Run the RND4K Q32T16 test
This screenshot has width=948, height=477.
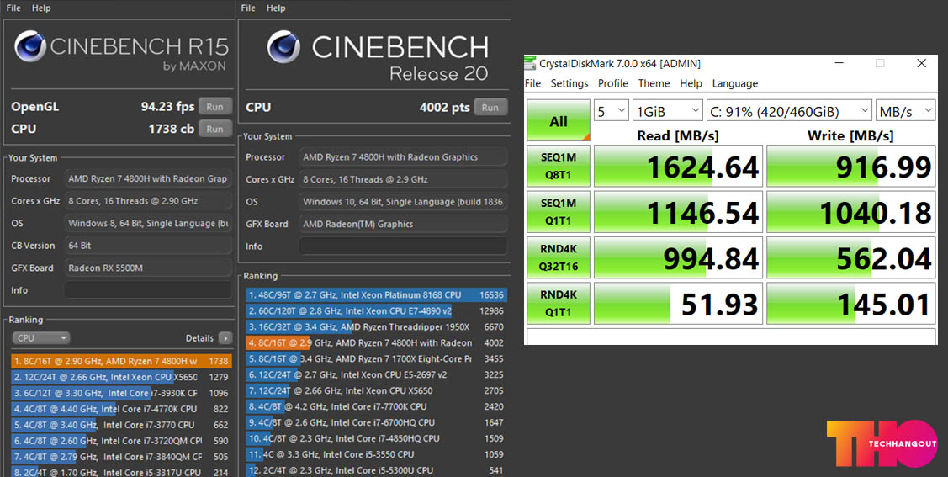point(558,258)
